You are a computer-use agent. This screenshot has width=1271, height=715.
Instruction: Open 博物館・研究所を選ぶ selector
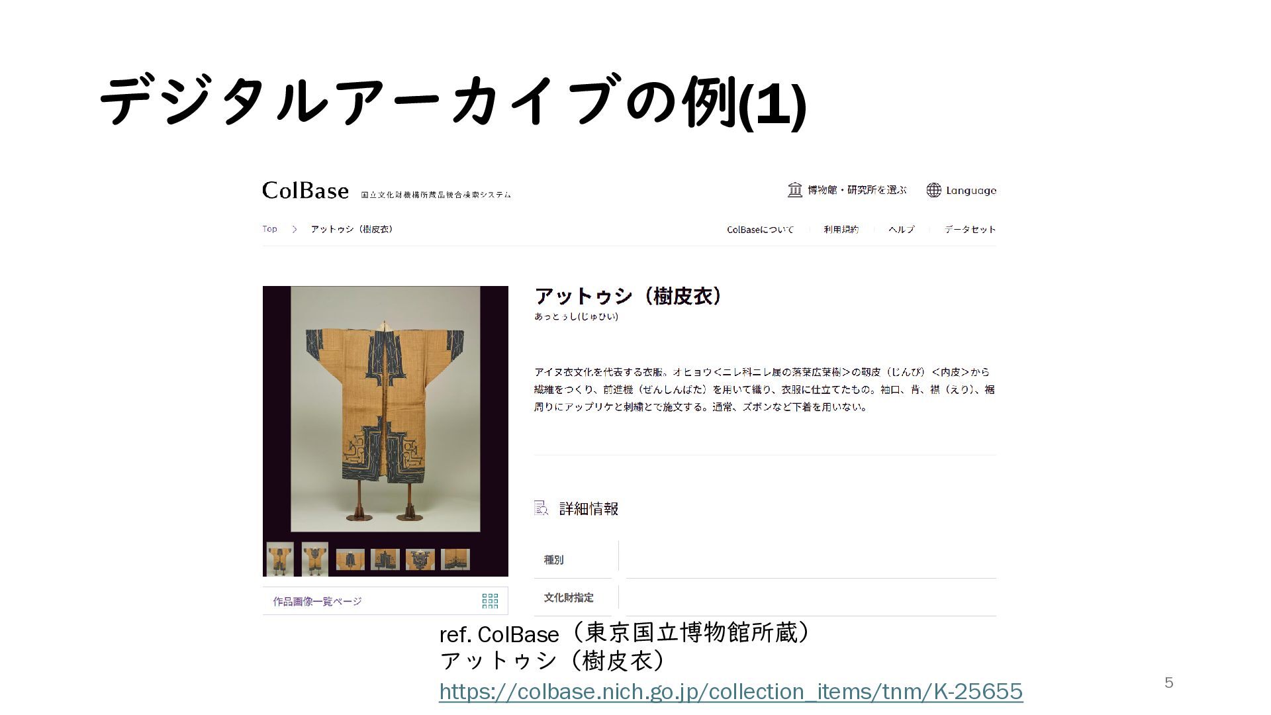(x=857, y=190)
